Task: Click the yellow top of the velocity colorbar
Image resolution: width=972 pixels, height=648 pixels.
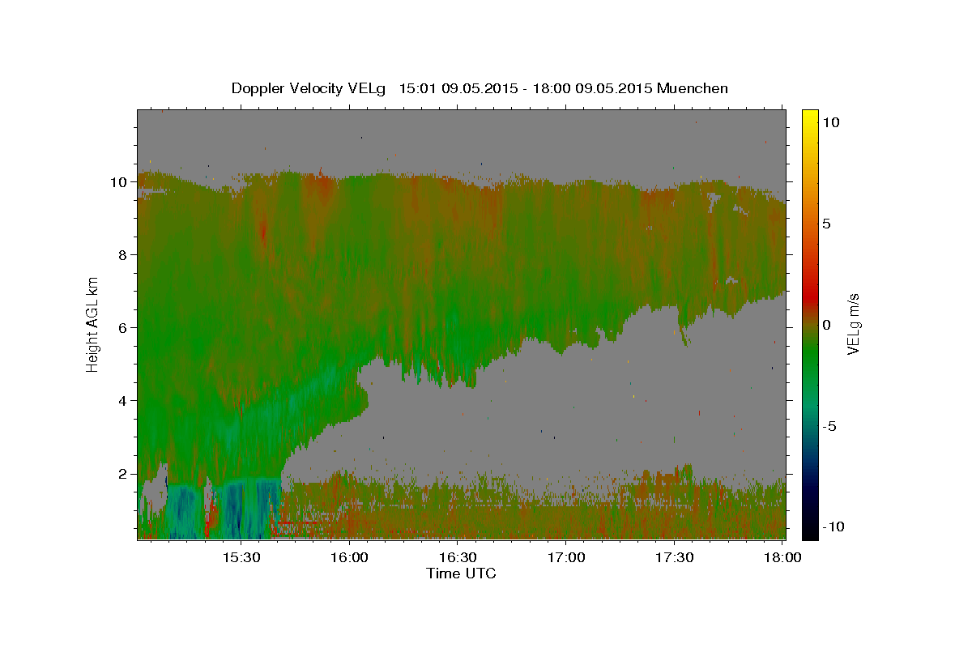Action: pos(809,117)
